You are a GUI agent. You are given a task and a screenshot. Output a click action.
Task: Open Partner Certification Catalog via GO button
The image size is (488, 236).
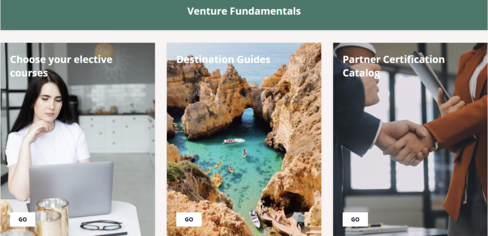[x=355, y=219]
